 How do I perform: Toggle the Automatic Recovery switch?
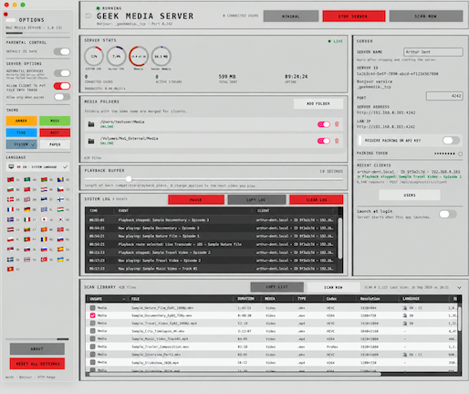click(x=62, y=73)
